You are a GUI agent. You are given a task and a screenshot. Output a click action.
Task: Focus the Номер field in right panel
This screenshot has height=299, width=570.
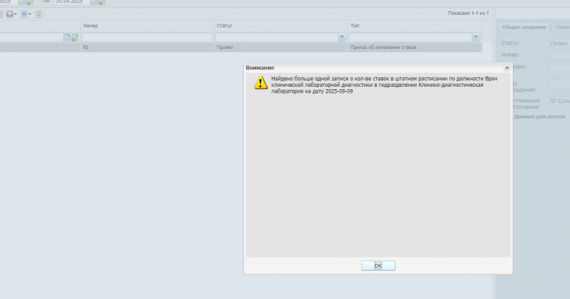(x=560, y=55)
